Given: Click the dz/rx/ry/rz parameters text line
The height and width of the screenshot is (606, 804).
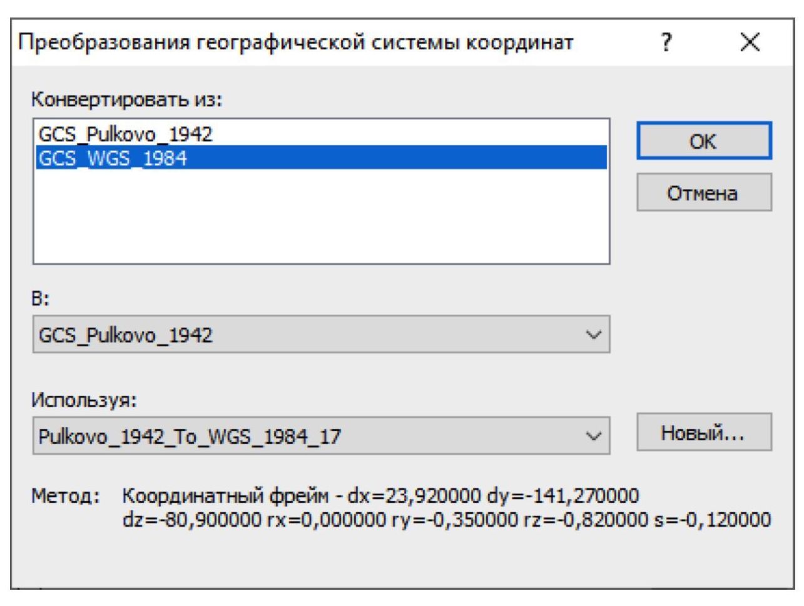Looking at the screenshot, I should point(446,520).
